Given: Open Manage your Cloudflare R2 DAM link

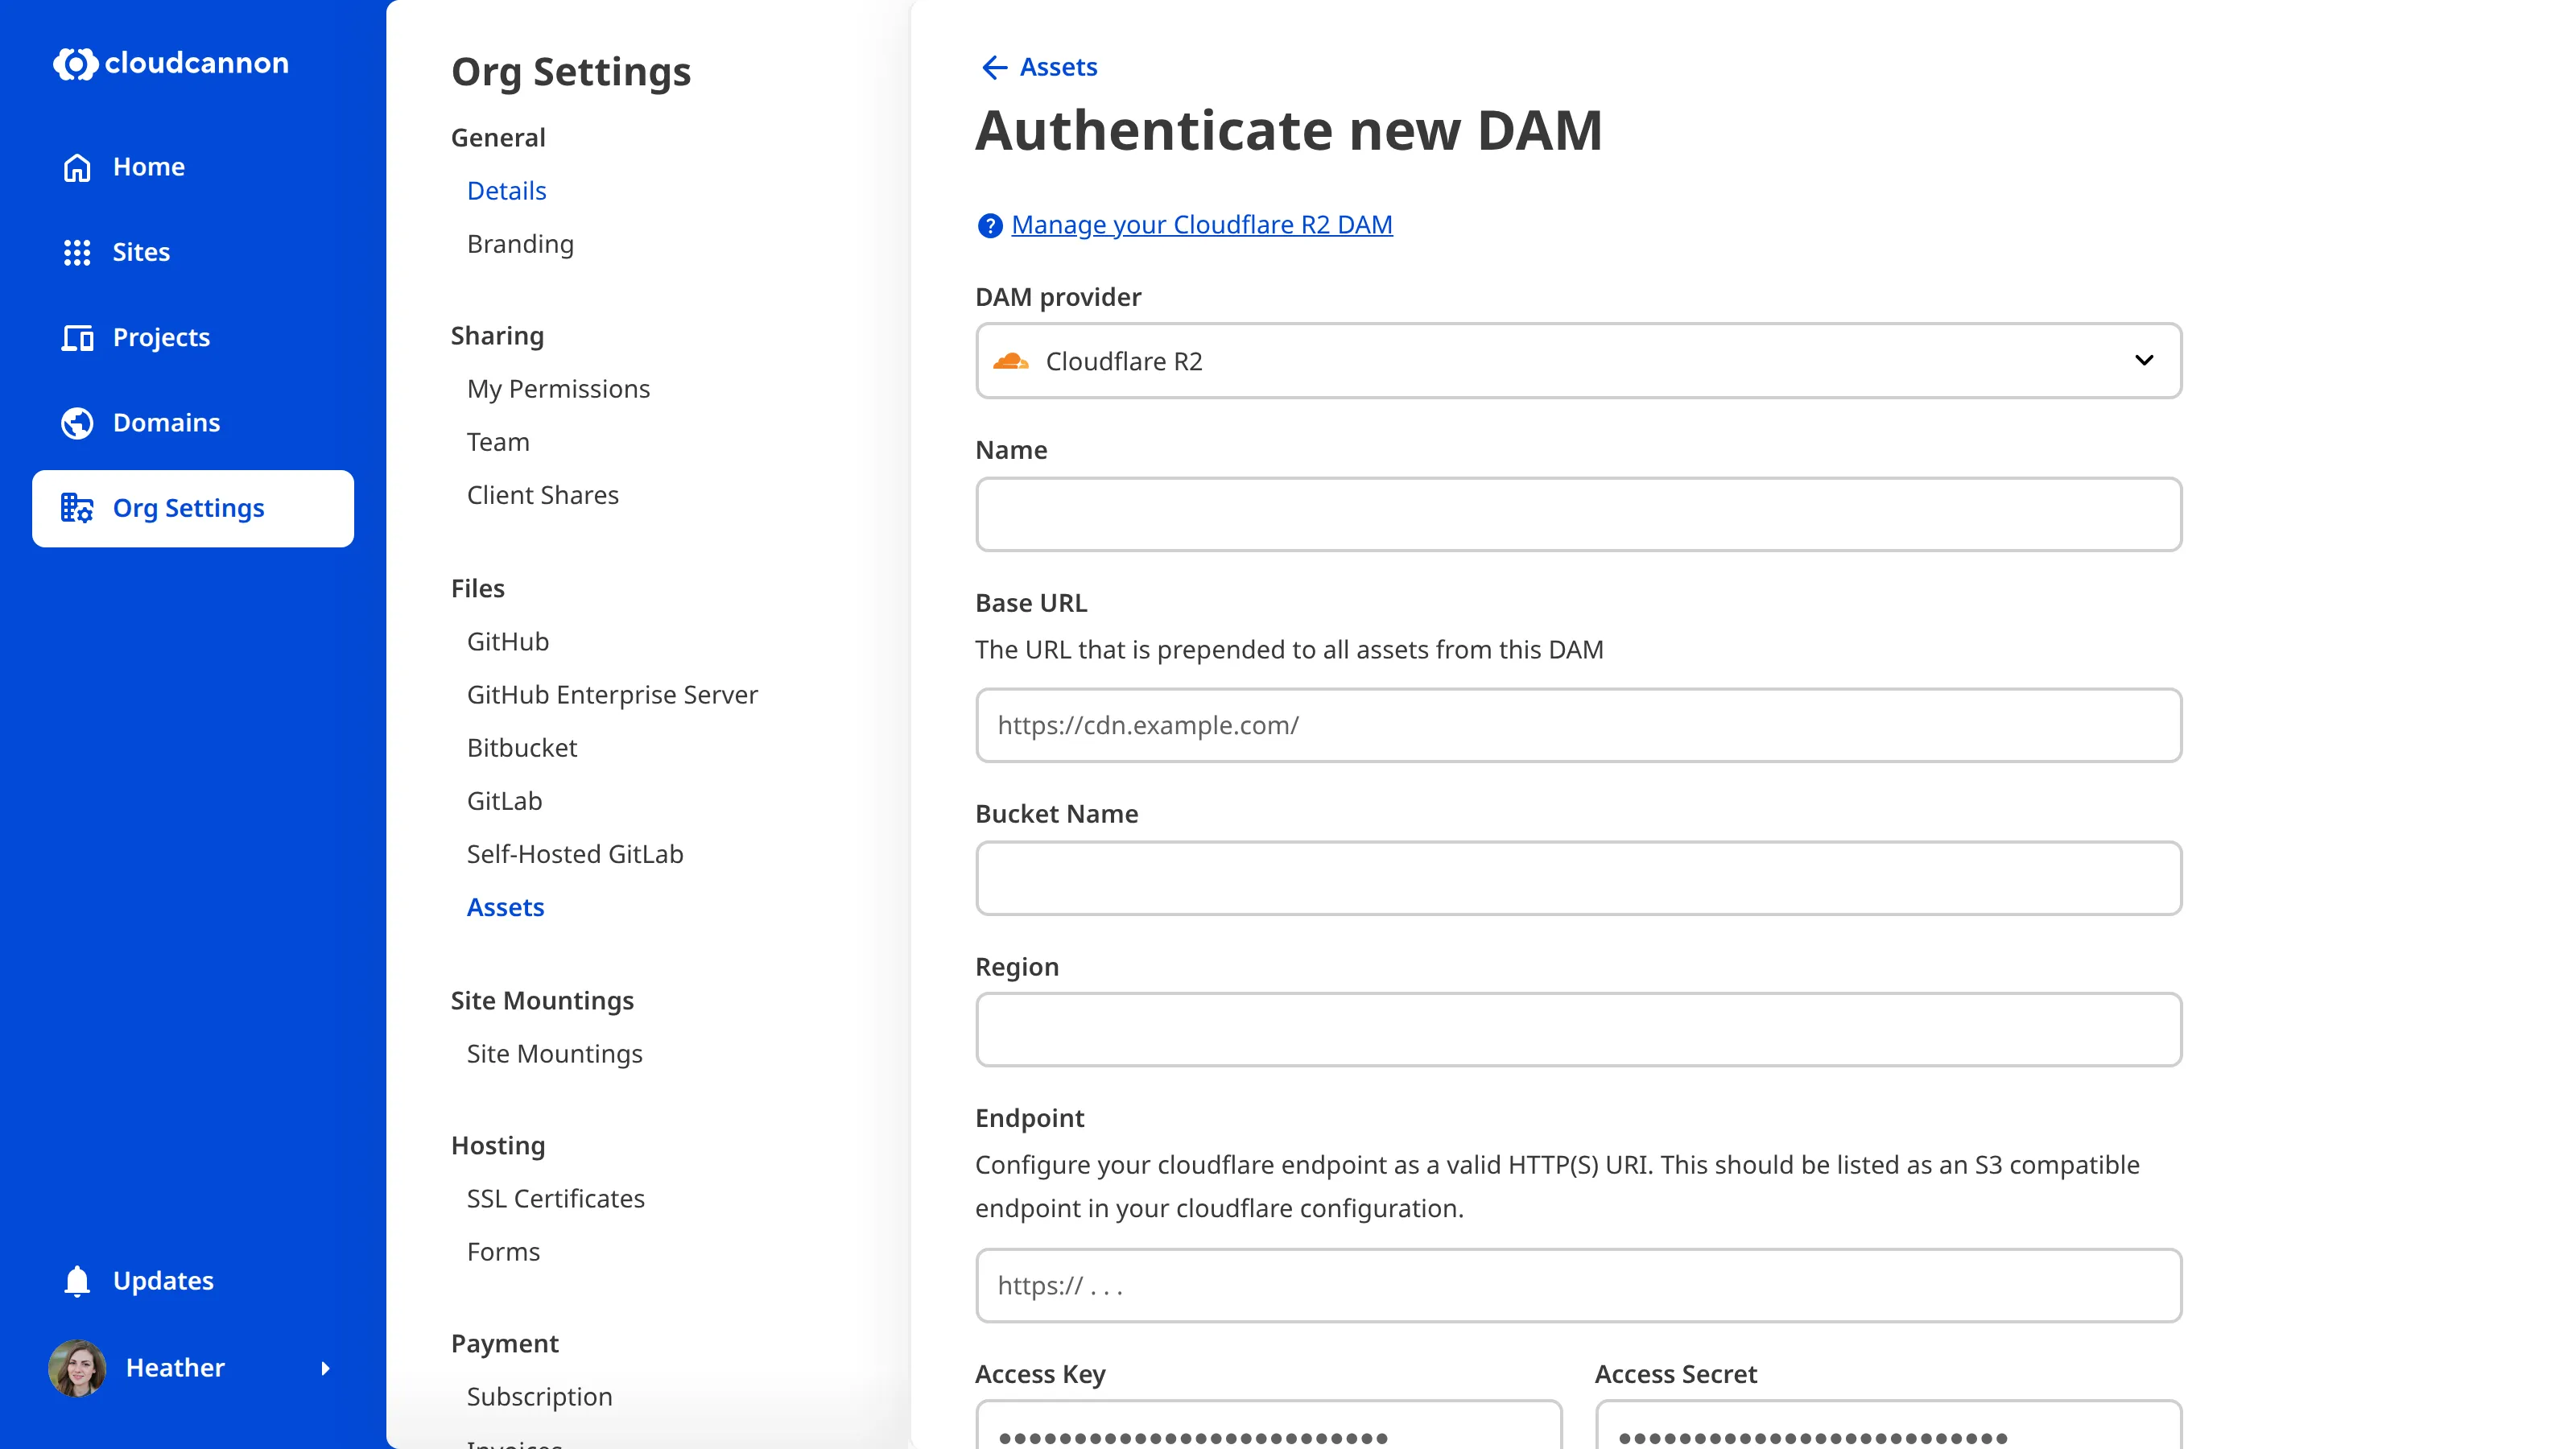Looking at the screenshot, I should pyautogui.click(x=1201, y=224).
